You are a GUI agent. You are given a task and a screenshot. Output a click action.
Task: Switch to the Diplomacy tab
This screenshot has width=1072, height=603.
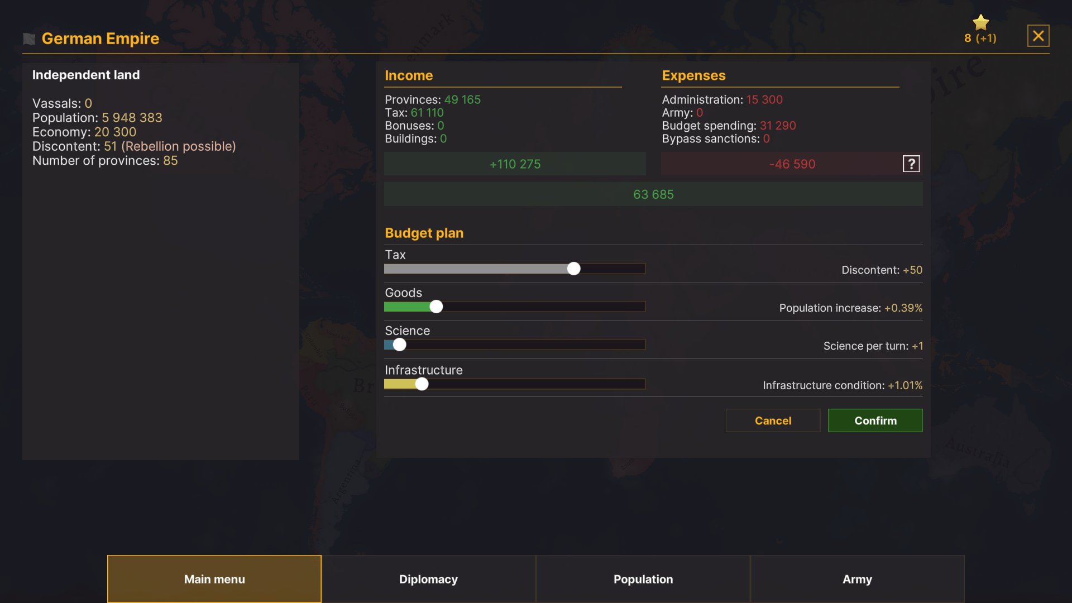point(428,579)
